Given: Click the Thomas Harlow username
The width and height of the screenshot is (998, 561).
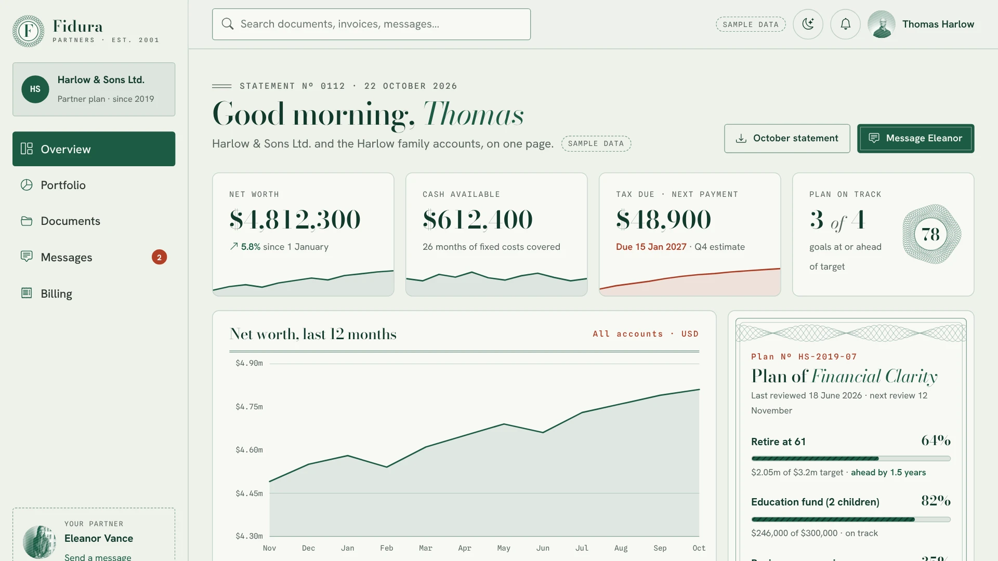Looking at the screenshot, I should click(x=938, y=24).
